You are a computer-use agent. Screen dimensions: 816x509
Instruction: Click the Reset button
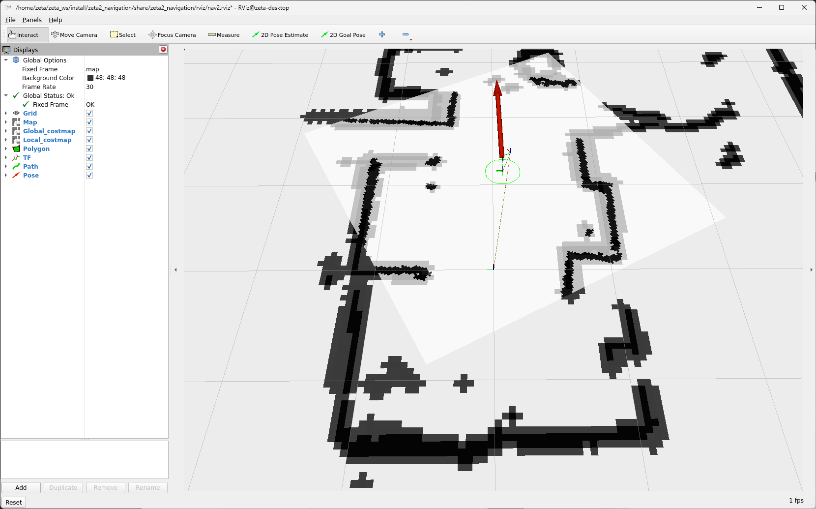[14, 502]
